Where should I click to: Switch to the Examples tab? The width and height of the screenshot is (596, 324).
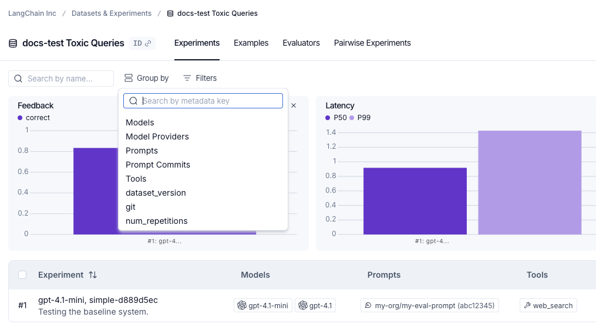251,43
